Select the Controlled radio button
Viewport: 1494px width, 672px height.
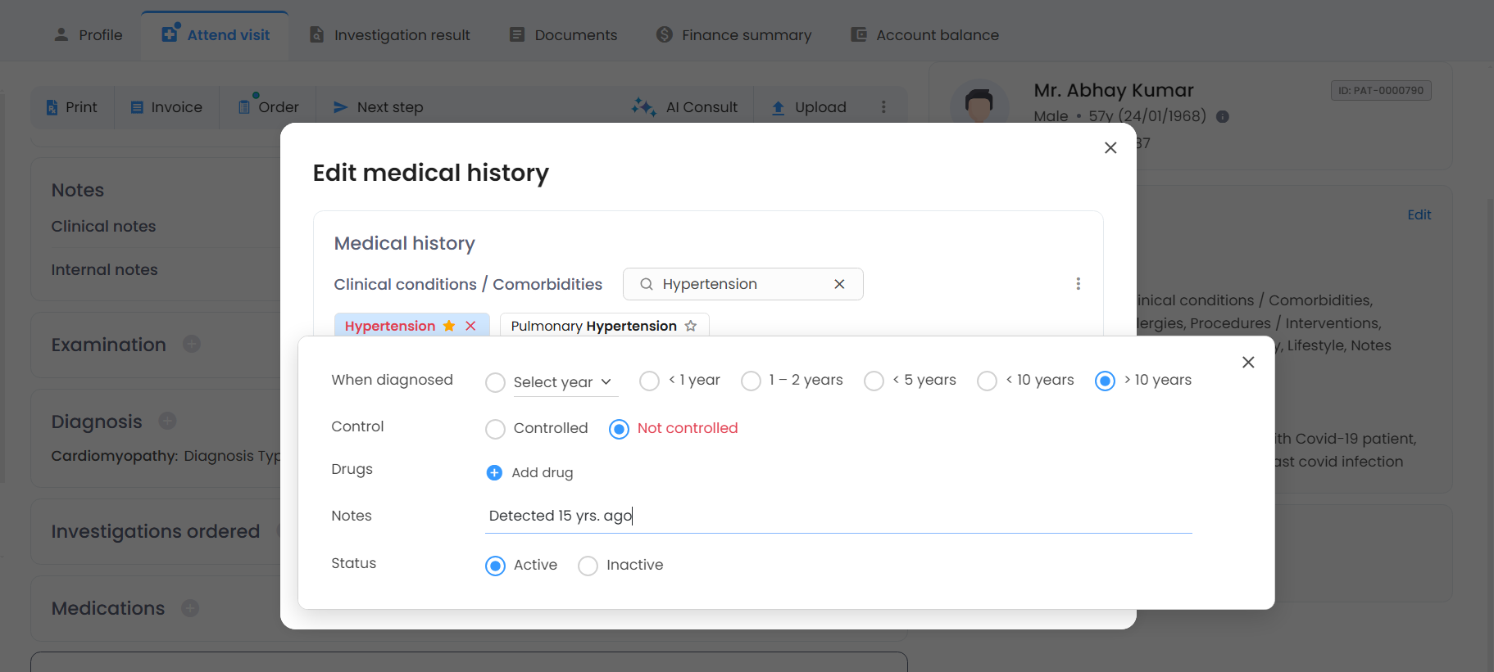pyautogui.click(x=495, y=429)
